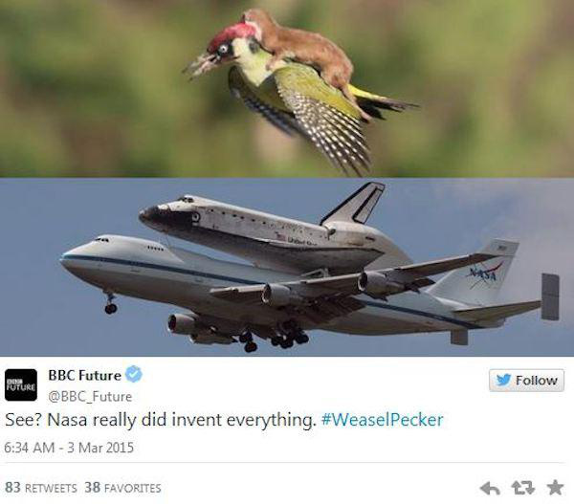Click the Twitter bird in Follow button

click(x=503, y=381)
